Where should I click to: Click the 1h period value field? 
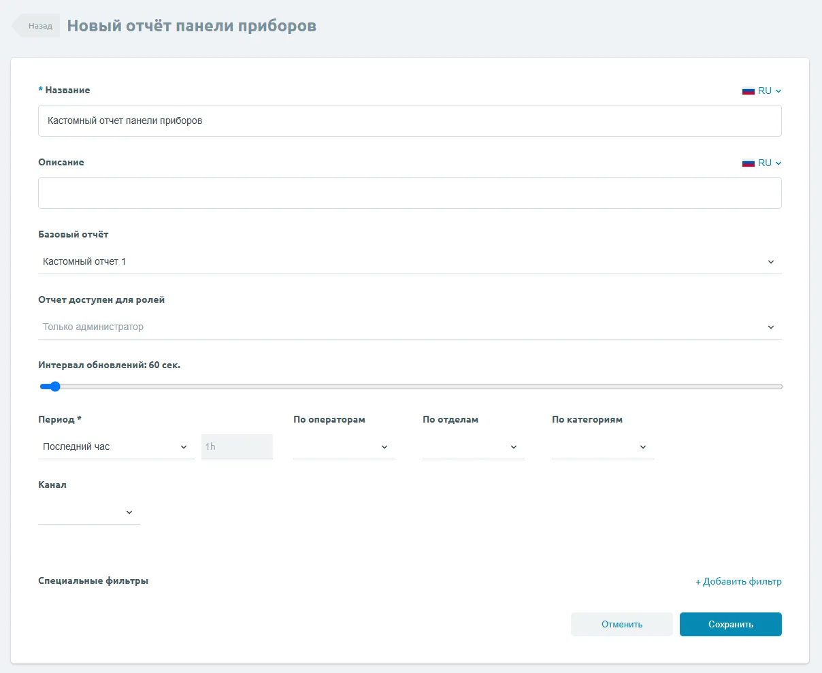(237, 447)
